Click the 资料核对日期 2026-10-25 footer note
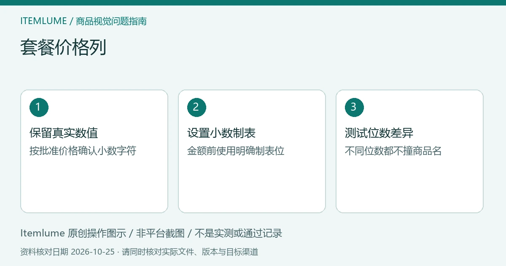Screen dimensions: 506x266 point(139,252)
